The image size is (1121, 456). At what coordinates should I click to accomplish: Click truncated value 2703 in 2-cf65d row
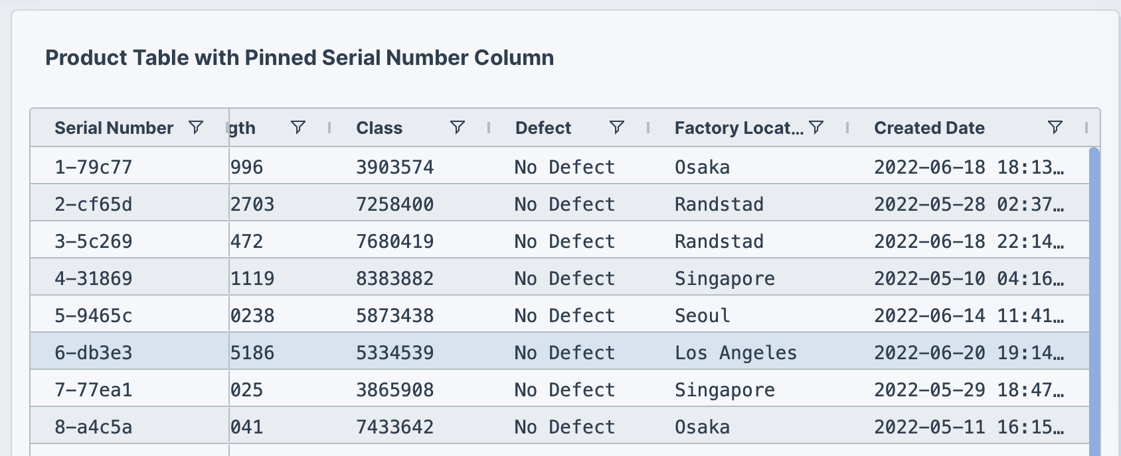(252, 204)
